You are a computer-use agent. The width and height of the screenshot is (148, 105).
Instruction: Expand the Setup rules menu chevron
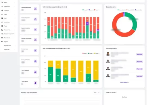(15, 50)
